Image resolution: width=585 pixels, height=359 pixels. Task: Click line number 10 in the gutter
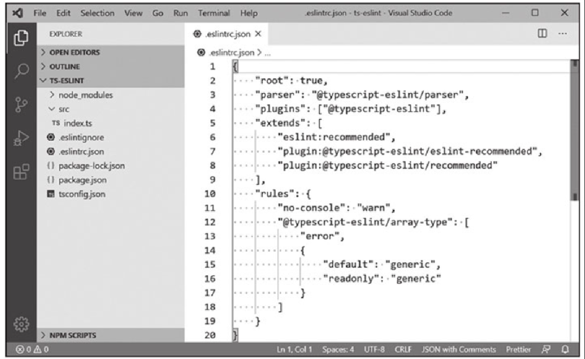pos(210,194)
